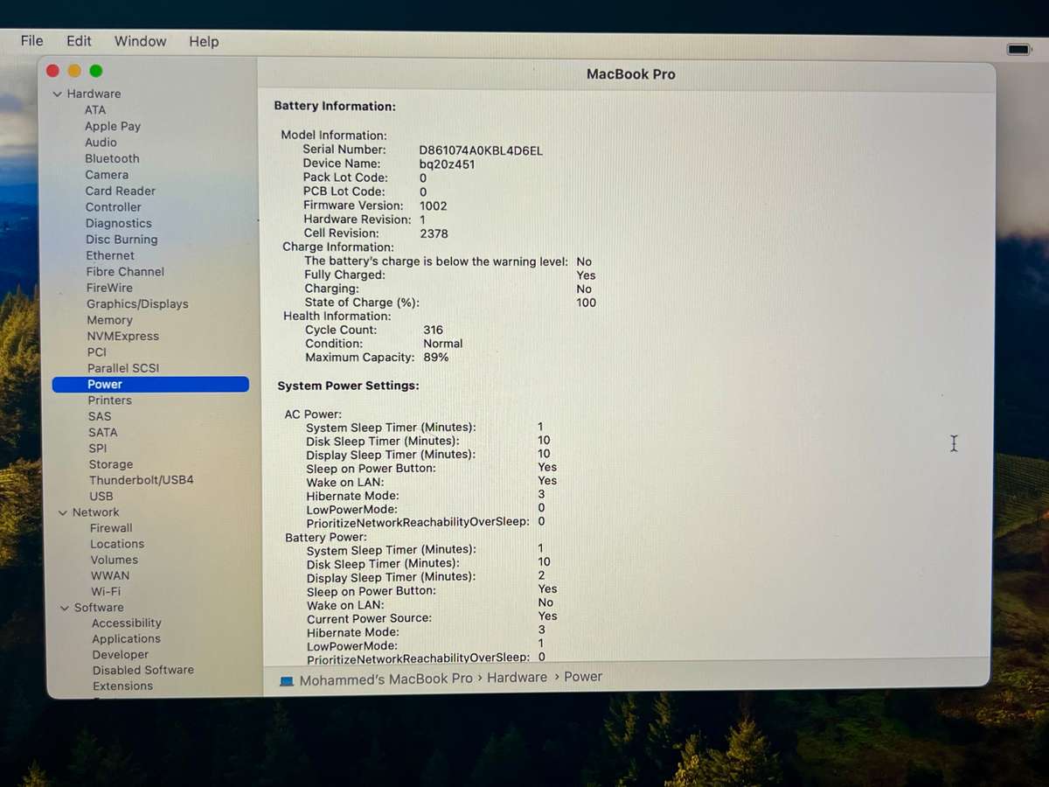
Task: Click the green zoom window button
Action: tap(96, 71)
